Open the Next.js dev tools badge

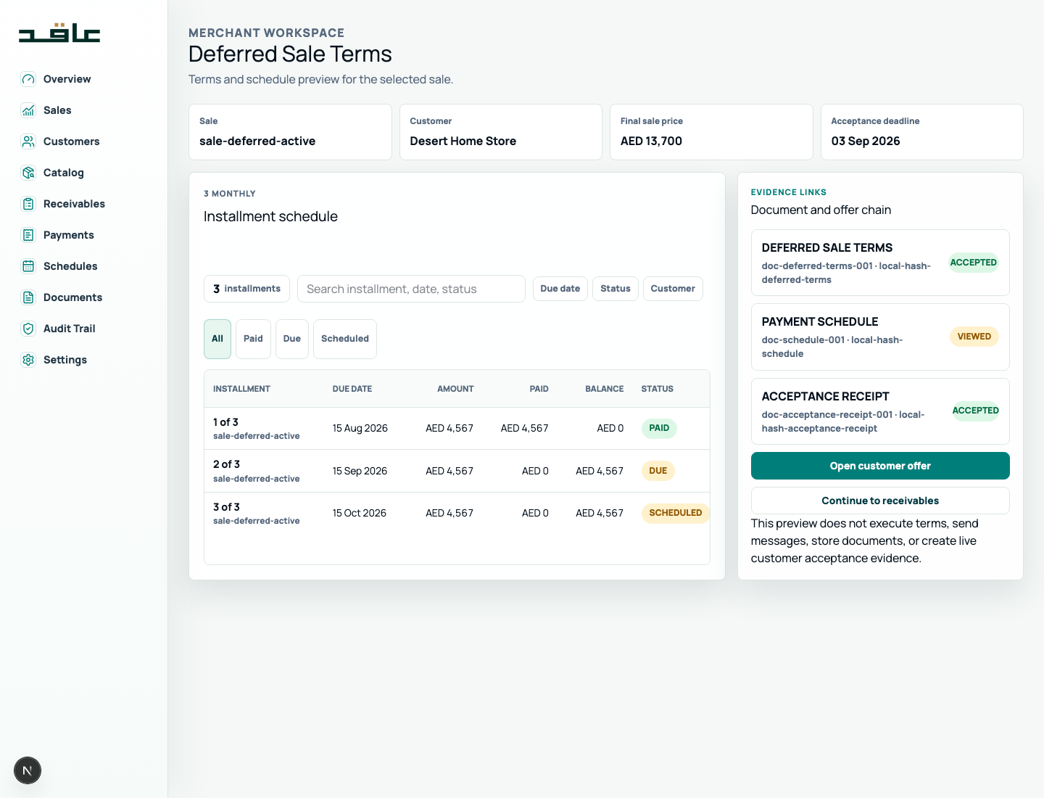pos(28,770)
